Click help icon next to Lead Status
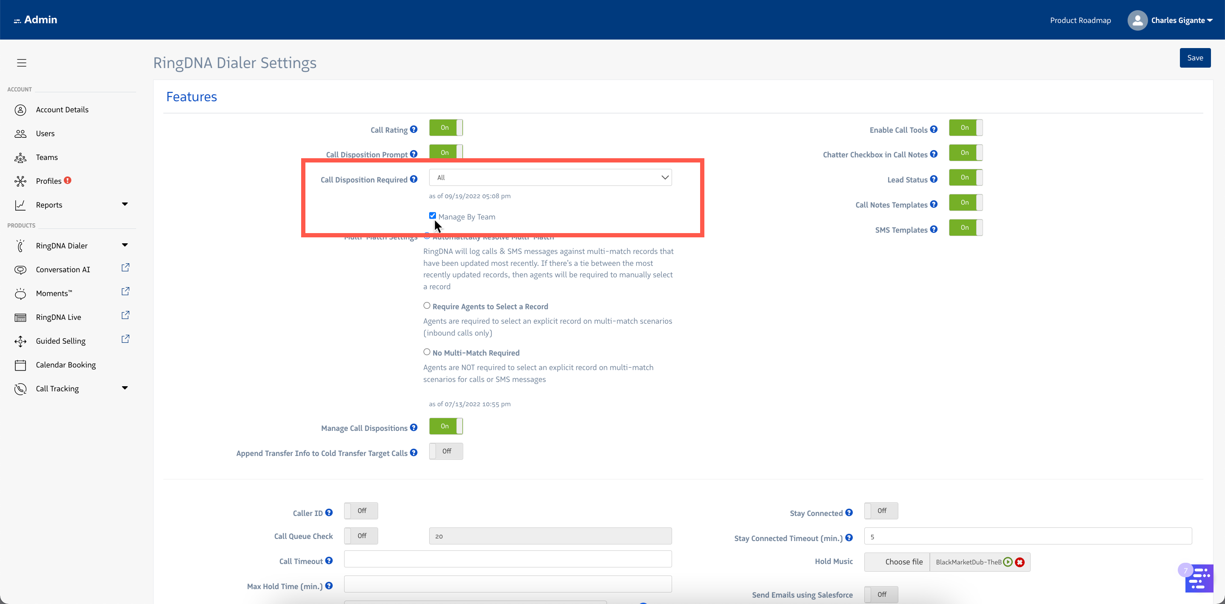Image resolution: width=1225 pixels, height=604 pixels. [x=934, y=179]
